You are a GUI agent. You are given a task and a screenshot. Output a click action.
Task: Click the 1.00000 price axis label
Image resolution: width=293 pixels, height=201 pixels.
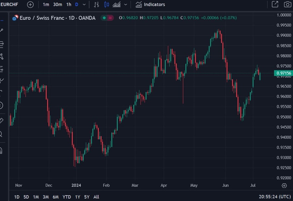[284, 15]
